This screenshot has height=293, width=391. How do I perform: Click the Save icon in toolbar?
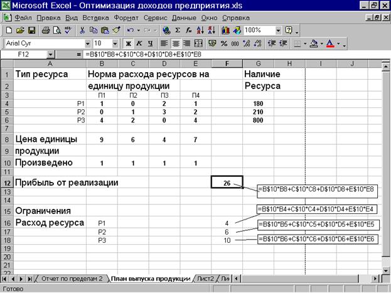pyautogui.click(x=30, y=30)
